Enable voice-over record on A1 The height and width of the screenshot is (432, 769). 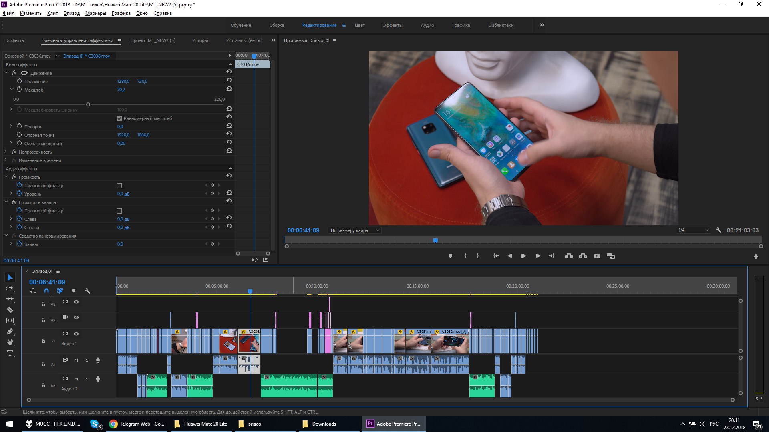click(98, 360)
